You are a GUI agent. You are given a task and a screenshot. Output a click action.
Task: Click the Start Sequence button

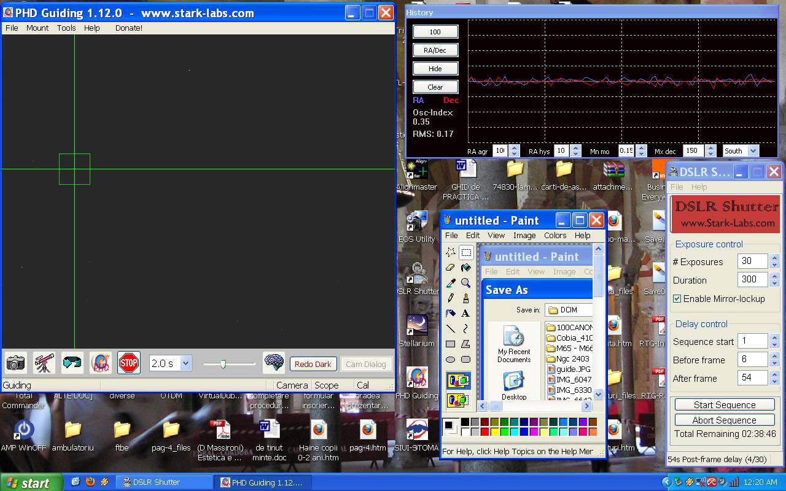725,405
